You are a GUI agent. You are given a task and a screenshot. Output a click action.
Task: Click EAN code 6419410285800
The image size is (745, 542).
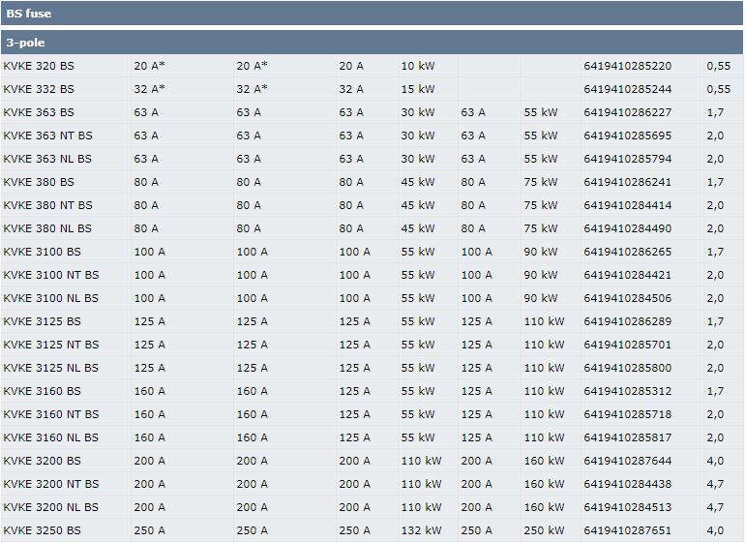point(628,368)
